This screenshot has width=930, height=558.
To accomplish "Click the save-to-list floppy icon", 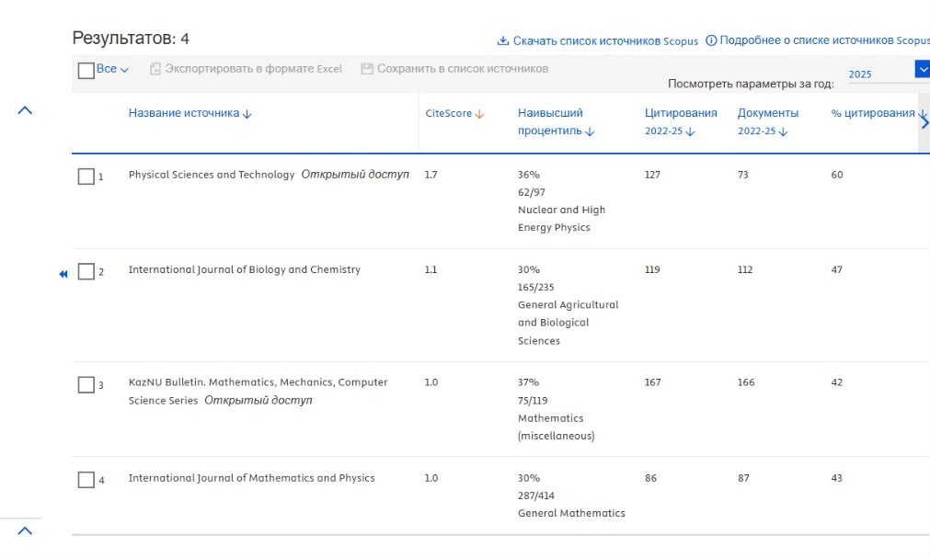I will 367,69.
